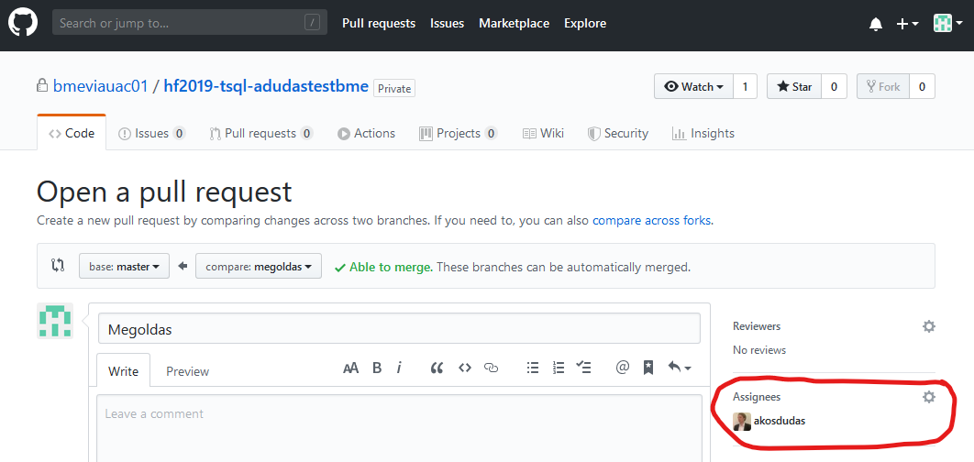Screen dimensions: 974x462
Task: Open the base: master branch dropdown
Action: (x=124, y=266)
